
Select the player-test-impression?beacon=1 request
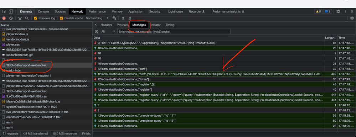[x=46, y=75]
